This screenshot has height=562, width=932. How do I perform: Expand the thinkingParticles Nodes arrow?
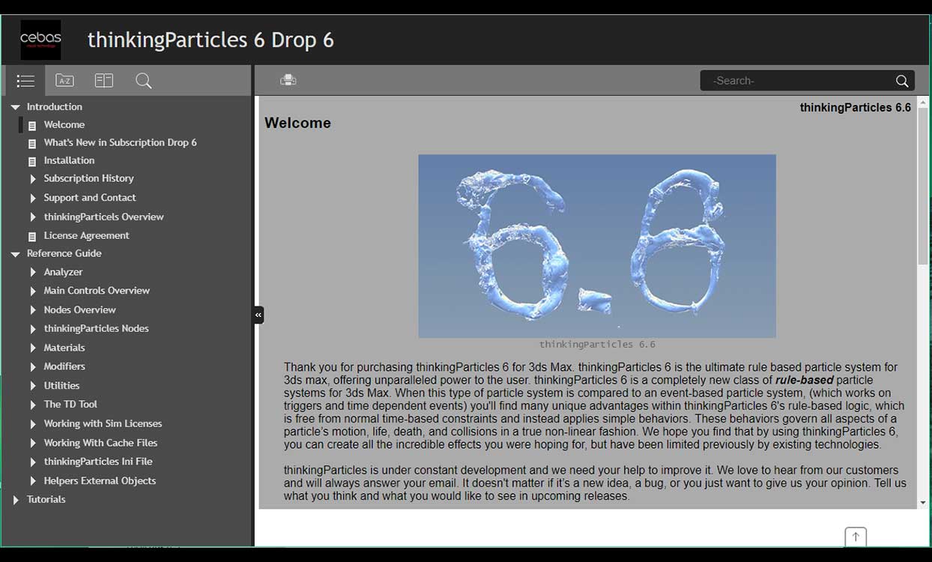point(33,329)
